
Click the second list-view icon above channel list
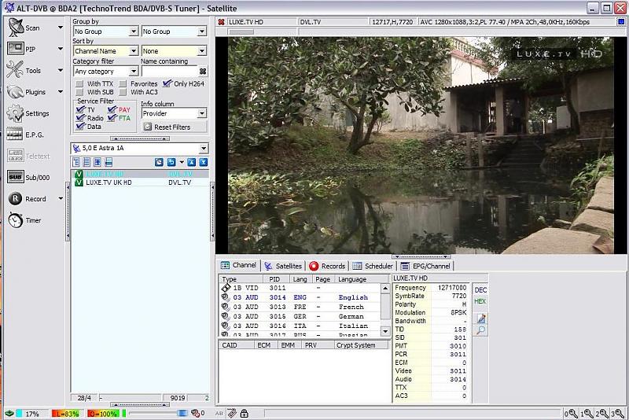86,162
